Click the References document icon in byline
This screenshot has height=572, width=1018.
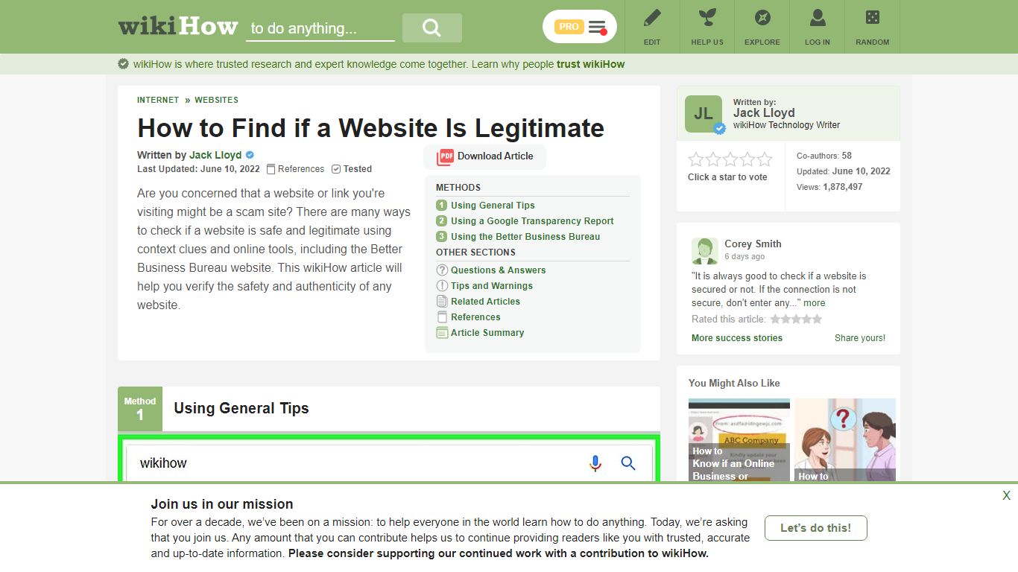click(271, 169)
